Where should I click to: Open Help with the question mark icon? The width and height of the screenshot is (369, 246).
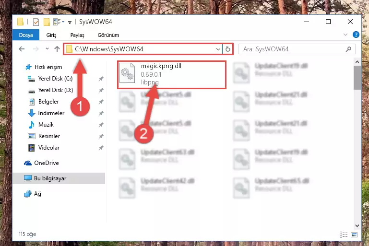[356, 35]
